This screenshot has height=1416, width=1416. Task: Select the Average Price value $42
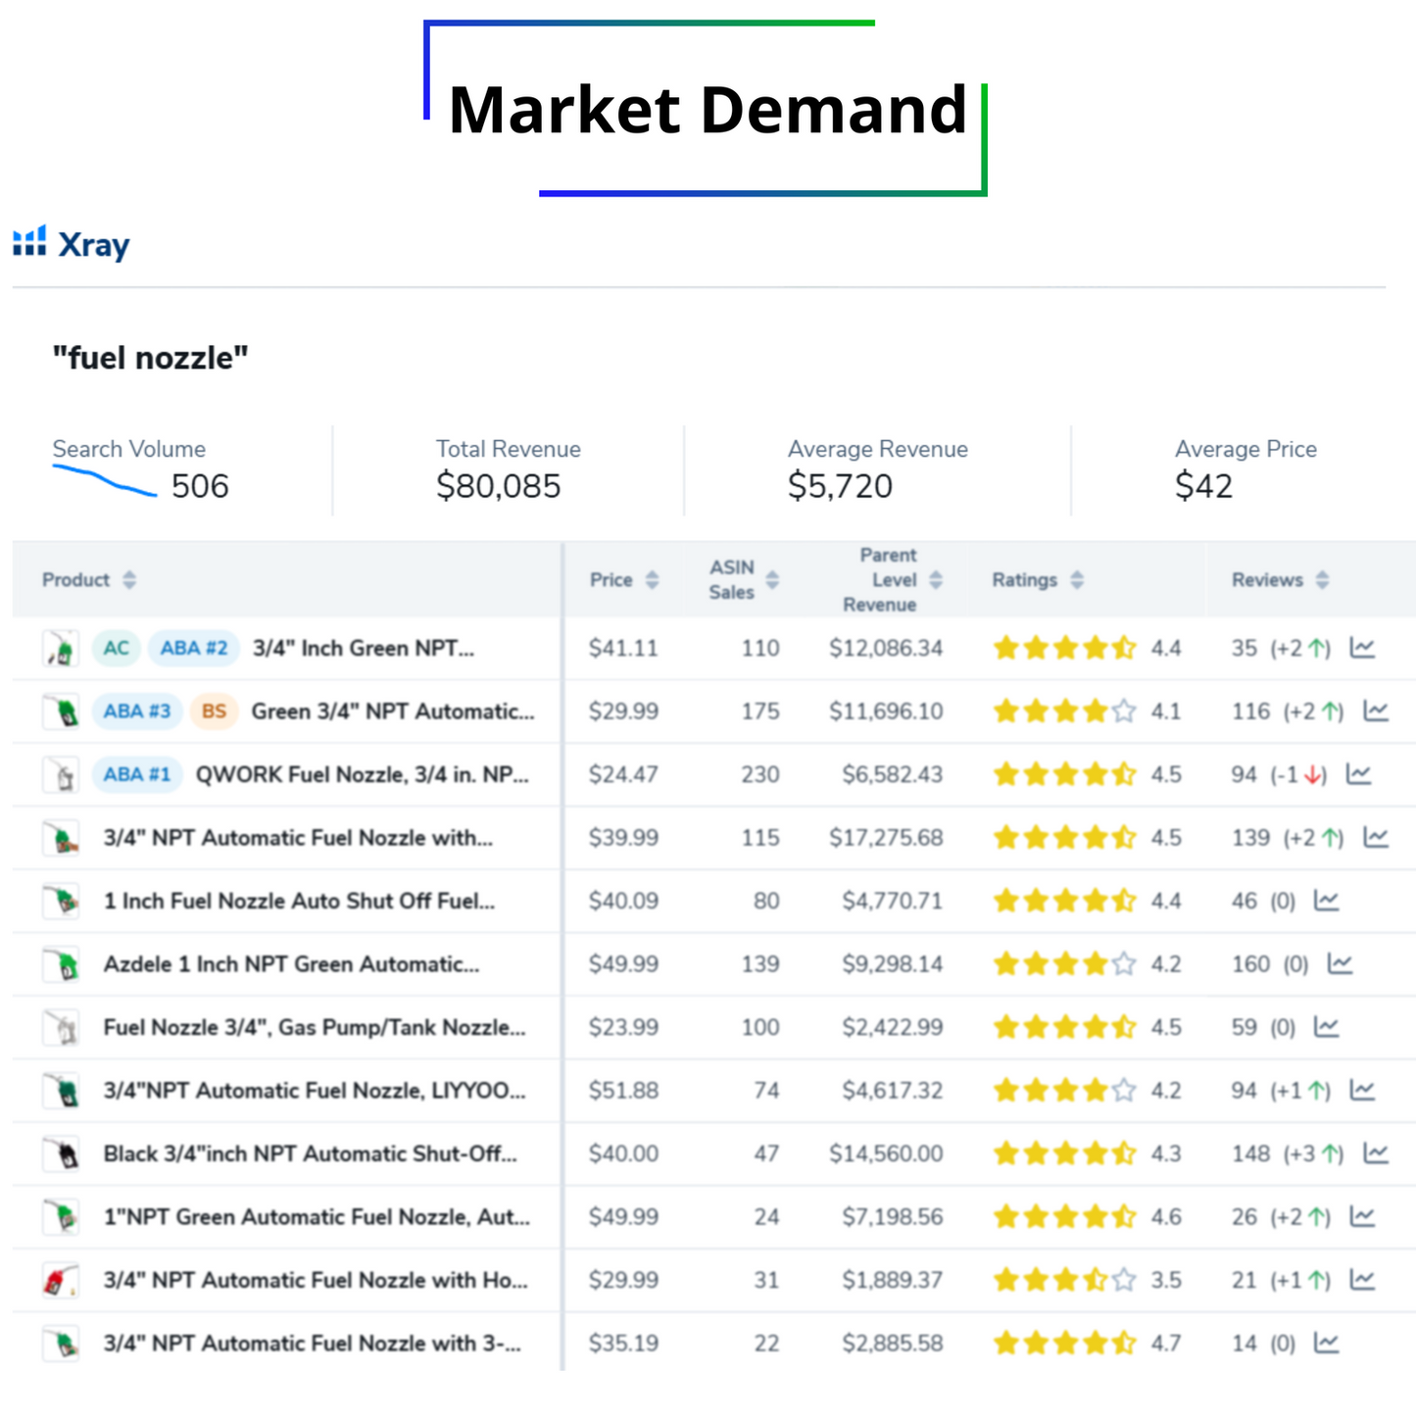click(x=1204, y=486)
